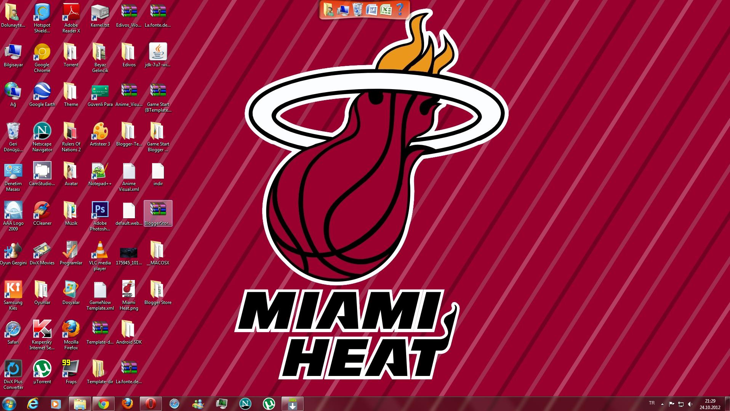The width and height of the screenshot is (730, 411).
Task: Select the Beyaz Gelincik folder
Action: click(x=100, y=58)
